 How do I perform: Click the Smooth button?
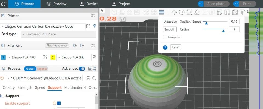[170, 29]
